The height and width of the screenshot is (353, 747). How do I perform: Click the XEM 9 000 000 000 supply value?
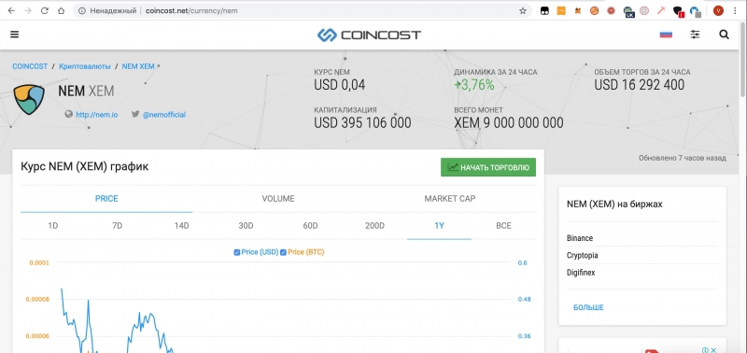point(509,122)
